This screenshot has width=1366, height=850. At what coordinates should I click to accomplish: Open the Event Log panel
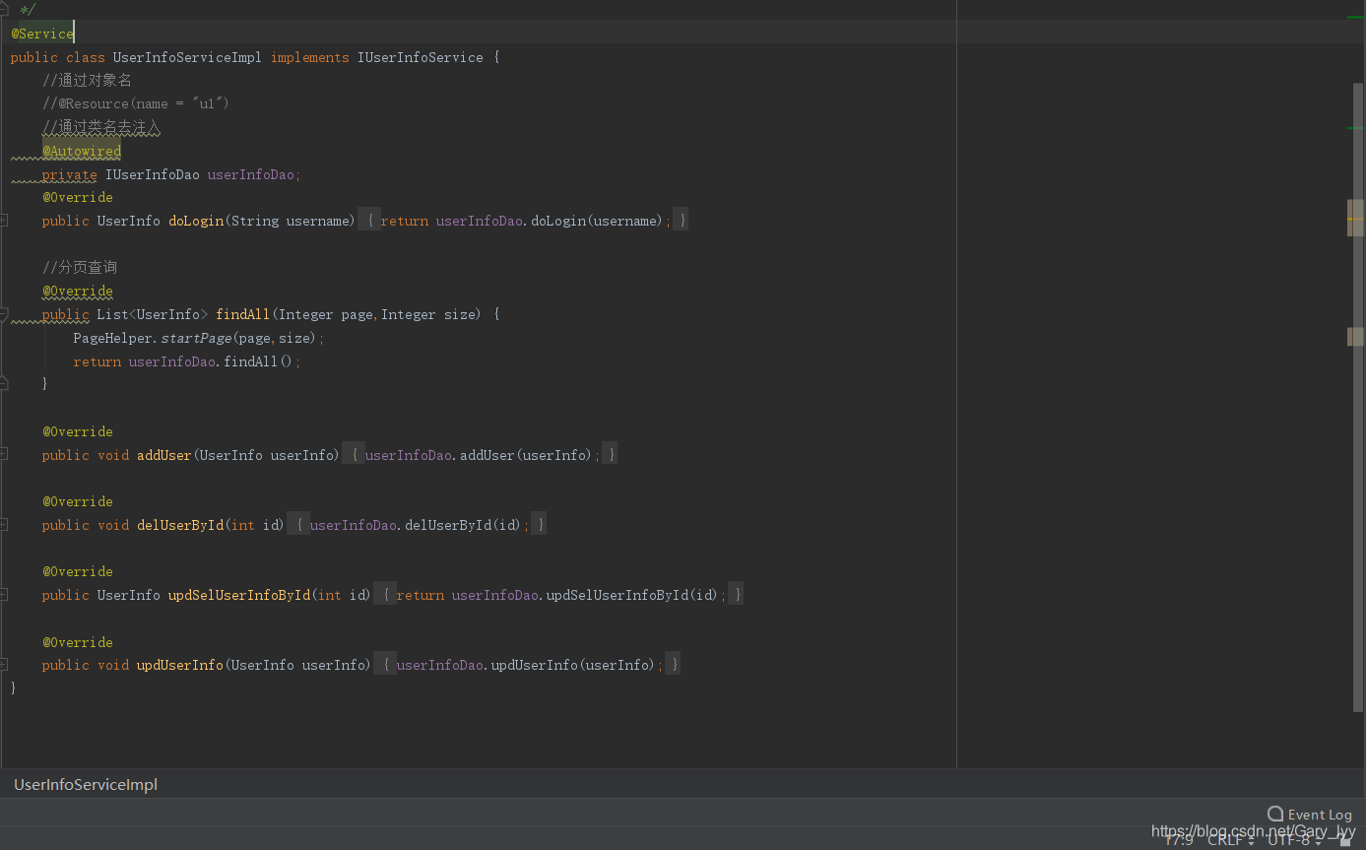pyautogui.click(x=1310, y=815)
